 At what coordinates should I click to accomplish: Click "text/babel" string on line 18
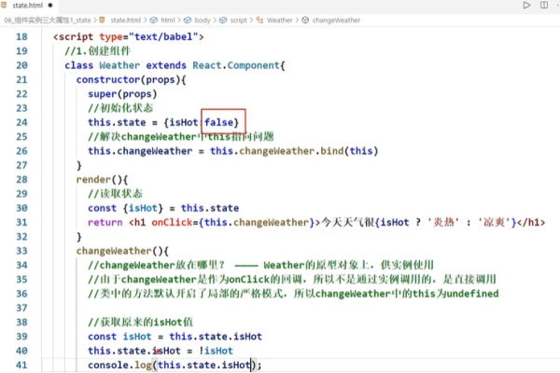coord(163,36)
